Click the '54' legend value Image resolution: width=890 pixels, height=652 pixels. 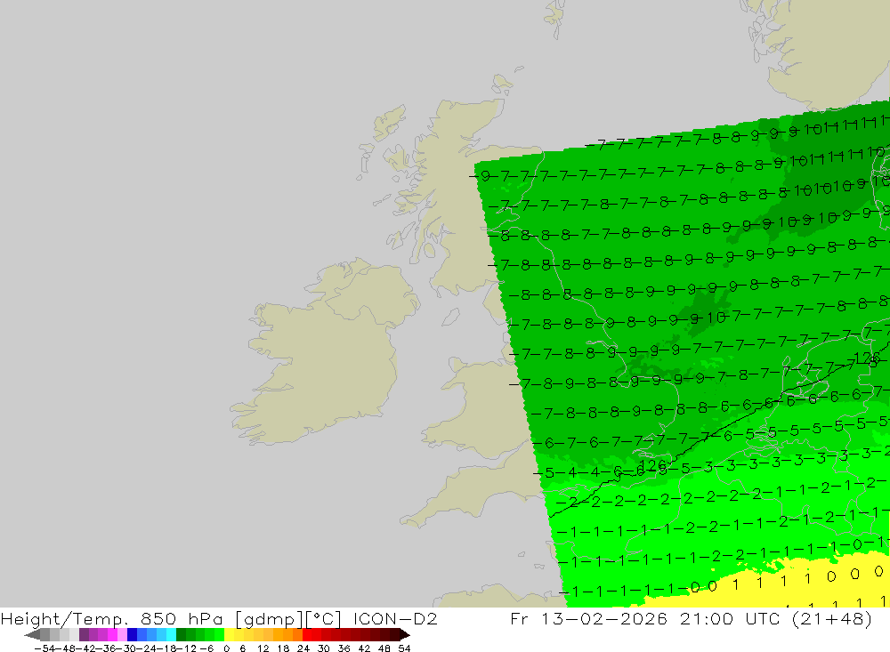(404, 648)
